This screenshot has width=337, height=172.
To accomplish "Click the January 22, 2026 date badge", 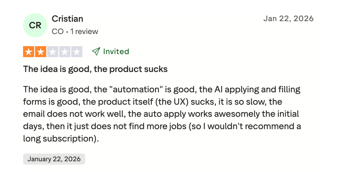I will [x=54, y=159].
